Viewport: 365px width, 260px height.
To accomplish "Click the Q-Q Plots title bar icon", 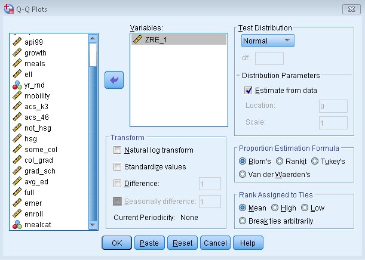I will coord(9,9).
